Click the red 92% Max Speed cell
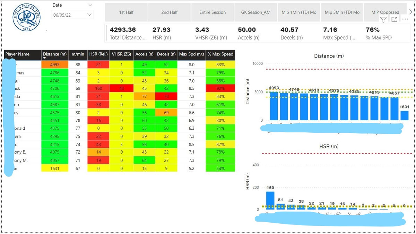This screenshot has width=416, height=234. tap(220, 88)
